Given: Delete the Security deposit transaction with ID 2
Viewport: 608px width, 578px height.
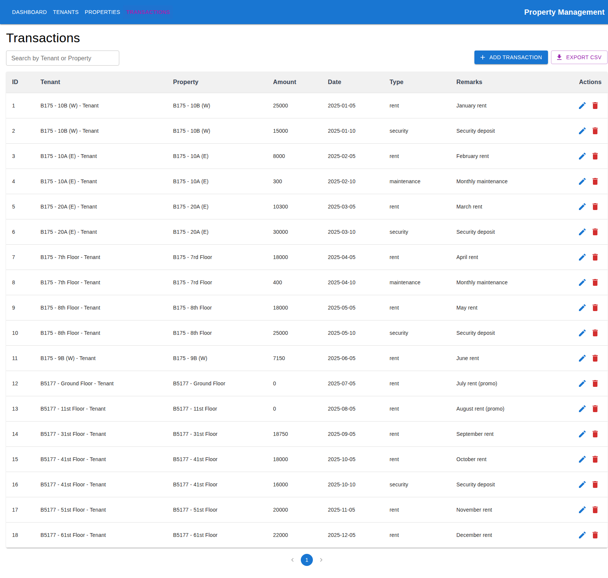Looking at the screenshot, I should coord(595,131).
